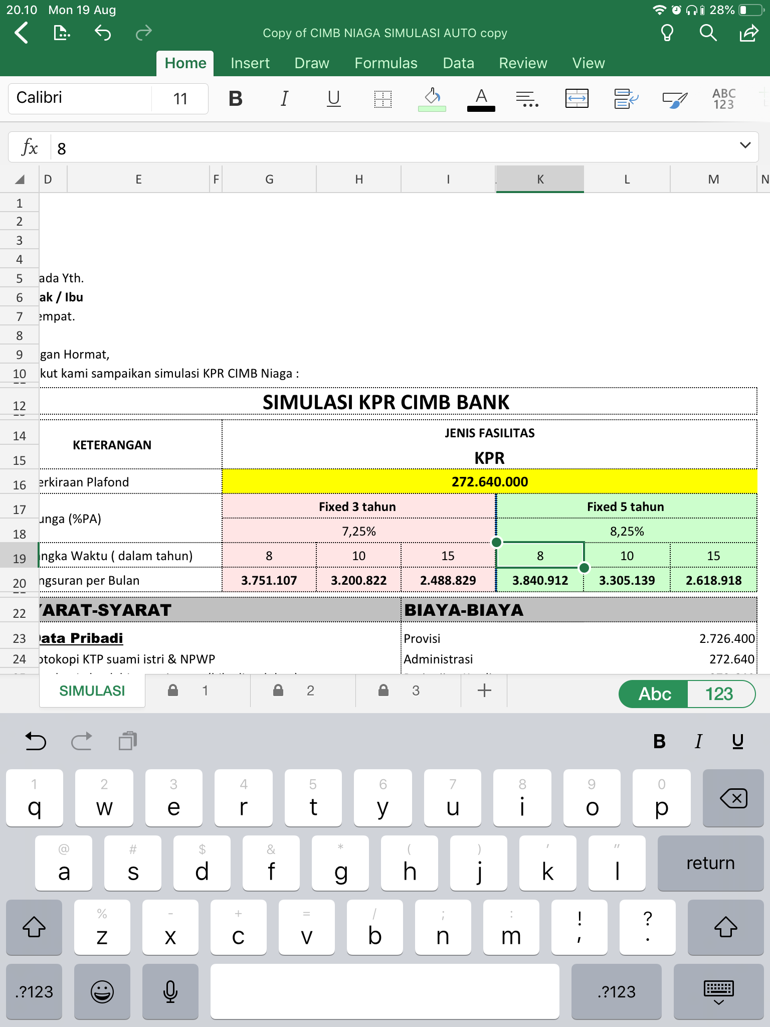Tap the keyboard backspace key
This screenshot has height=1027, width=770.
coord(733,798)
